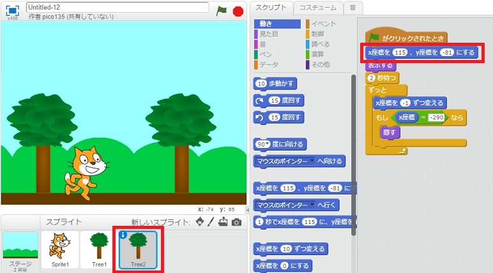This screenshot has height=273, width=493.
Task: Upload sprite from file icon
Action: tap(223, 222)
